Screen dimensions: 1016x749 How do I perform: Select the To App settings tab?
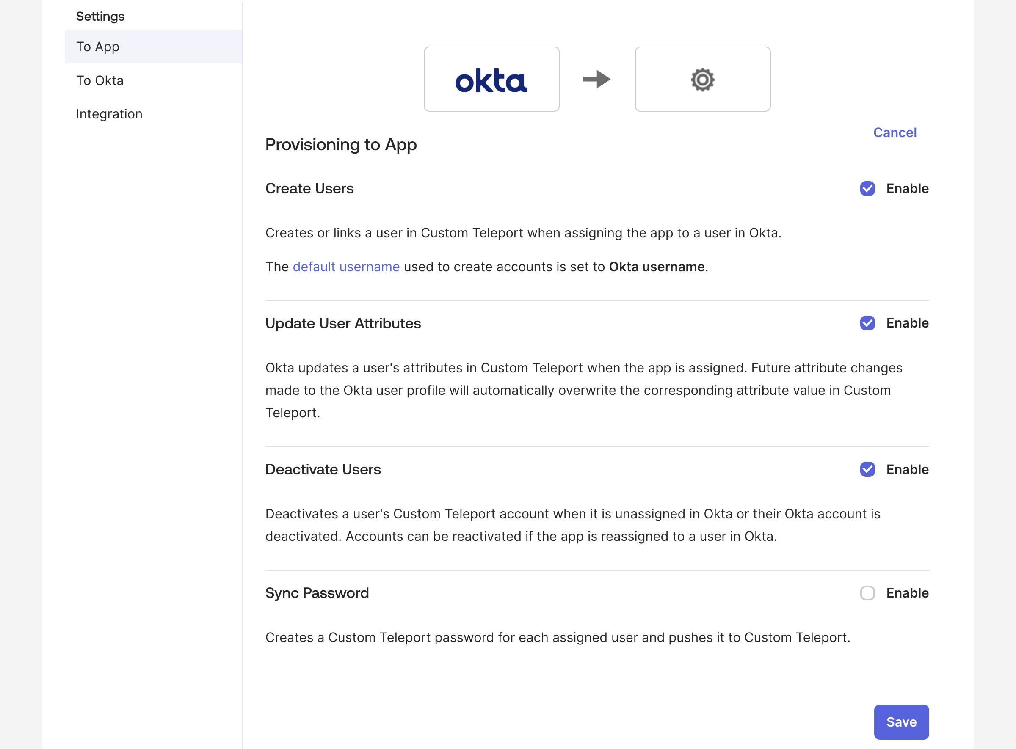tap(97, 47)
